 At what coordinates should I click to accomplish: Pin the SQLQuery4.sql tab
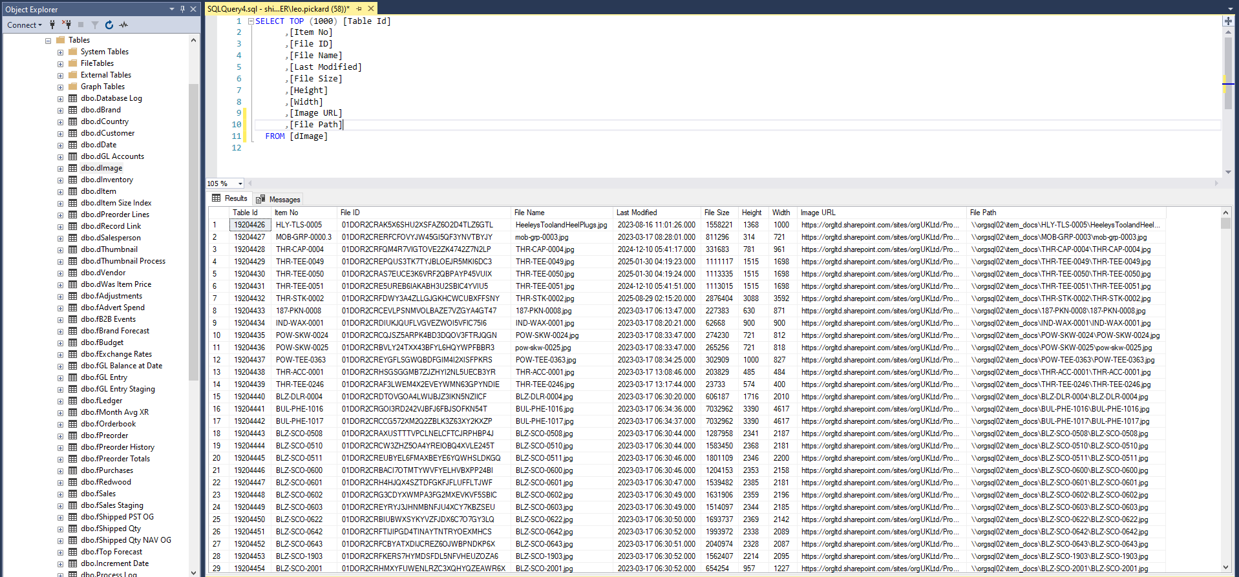point(359,8)
